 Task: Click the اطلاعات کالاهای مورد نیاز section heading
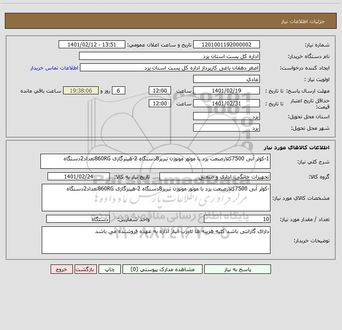[x=297, y=148]
